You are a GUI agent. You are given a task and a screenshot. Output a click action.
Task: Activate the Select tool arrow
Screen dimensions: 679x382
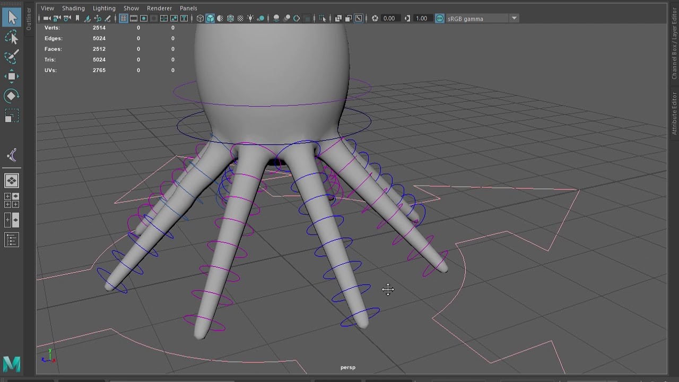point(12,16)
